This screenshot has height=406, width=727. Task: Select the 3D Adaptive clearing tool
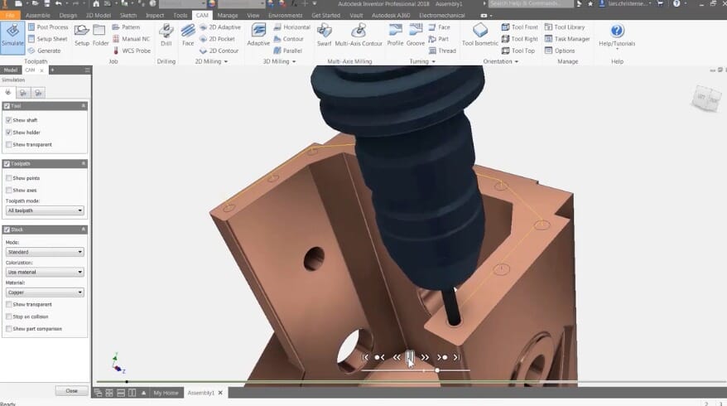tap(258, 35)
